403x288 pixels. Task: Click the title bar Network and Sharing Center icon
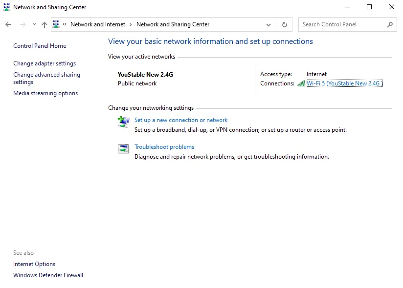coord(7,7)
